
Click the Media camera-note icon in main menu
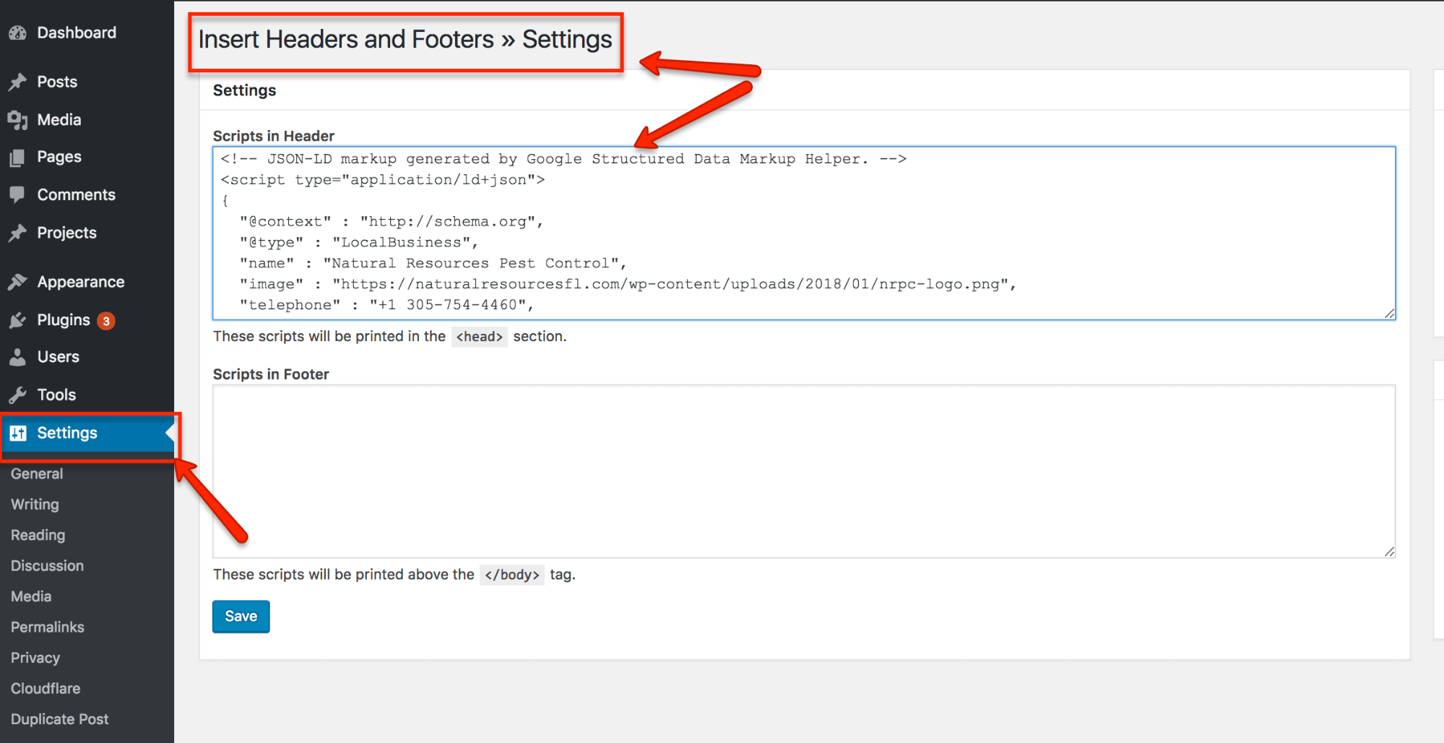(x=18, y=120)
